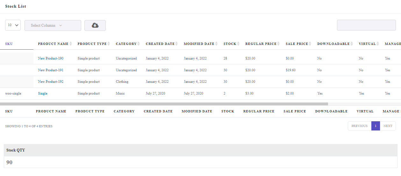Sort by Product Name arrows icon
The width and height of the screenshot is (401, 176).
click(x=71, y=44)
